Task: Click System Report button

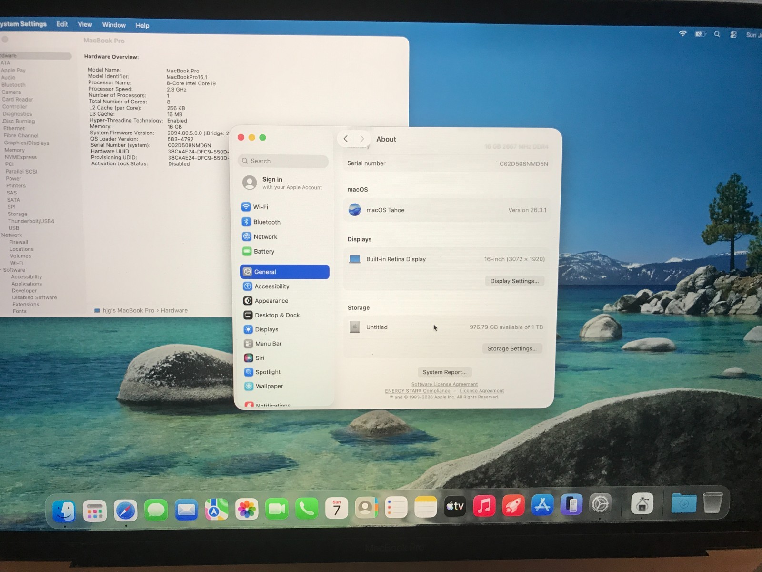Action: [444, 372]
